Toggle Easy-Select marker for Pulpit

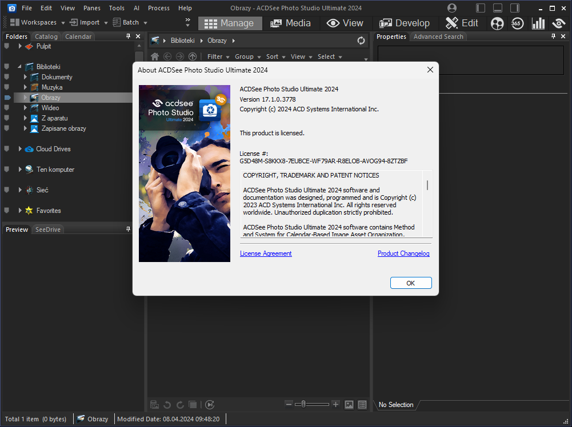[x=6, y=46]
